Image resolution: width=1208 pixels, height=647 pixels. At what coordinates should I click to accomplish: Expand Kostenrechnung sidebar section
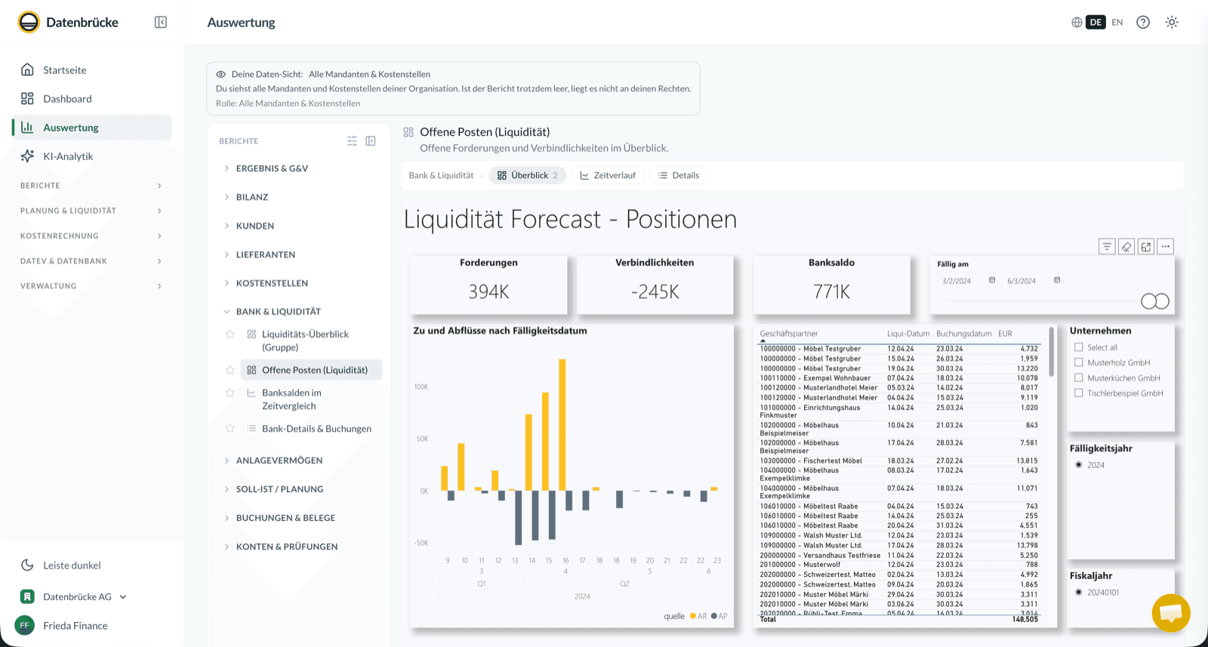(x=92, y=236)
